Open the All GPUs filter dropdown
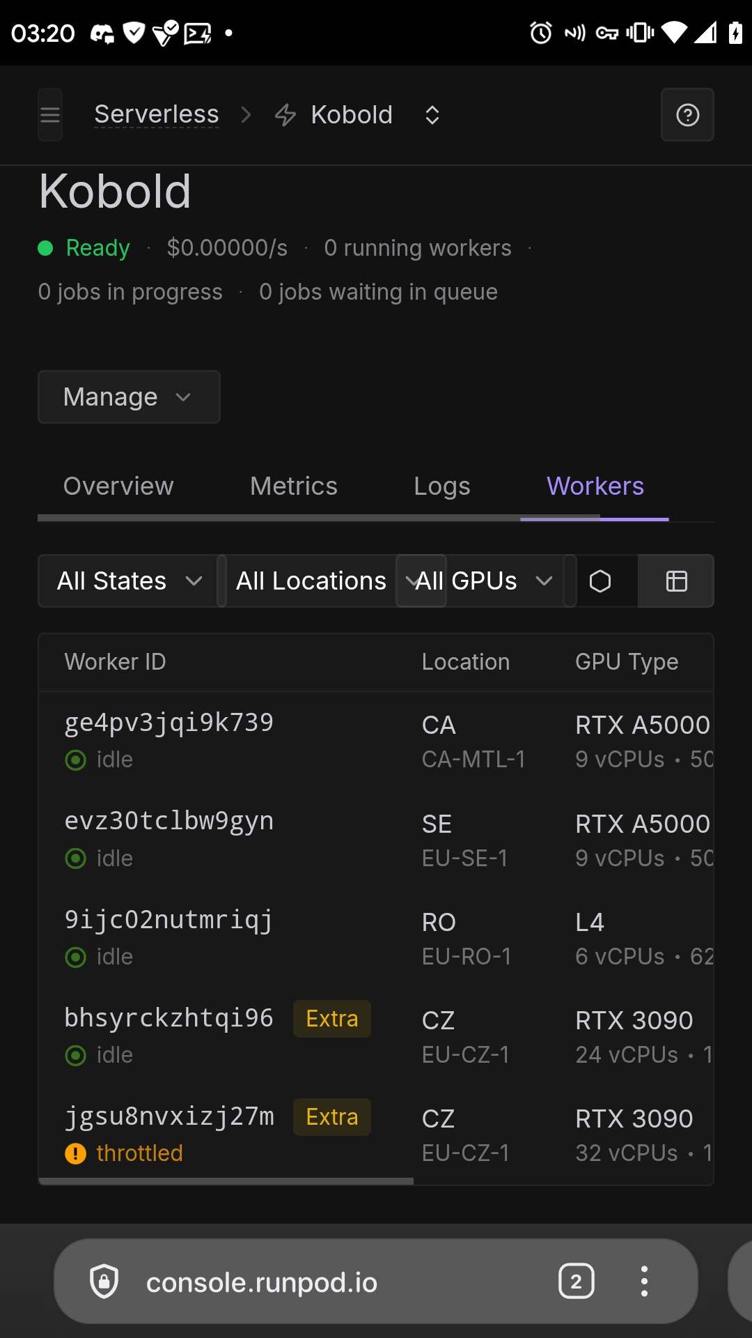Image resolution: width=752 pixels, height=1338 pixels. [485, 580]
